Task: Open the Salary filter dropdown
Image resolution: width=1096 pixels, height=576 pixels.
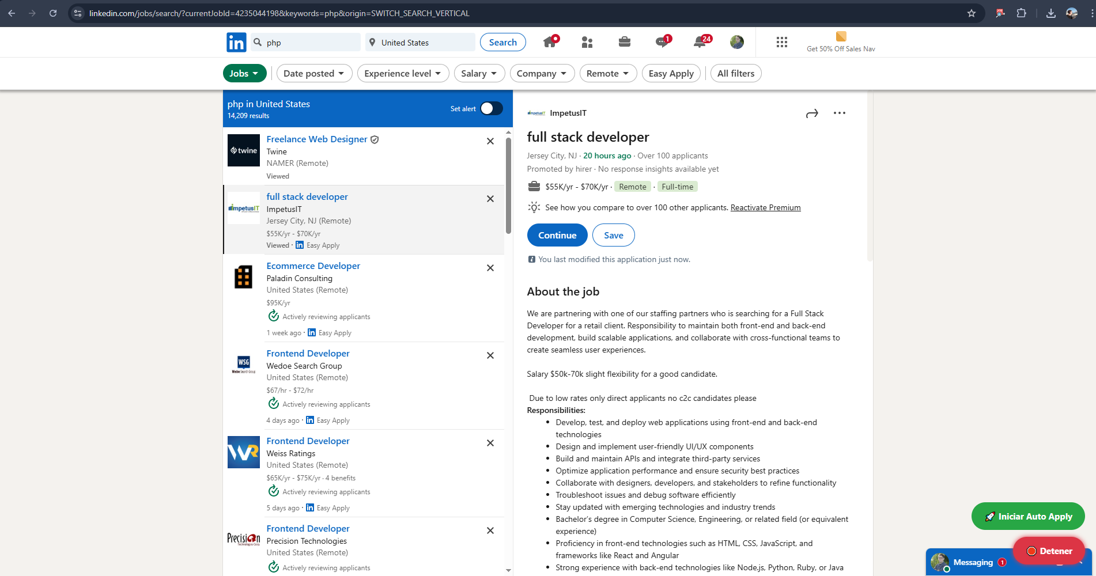Action: coord(479,73)
